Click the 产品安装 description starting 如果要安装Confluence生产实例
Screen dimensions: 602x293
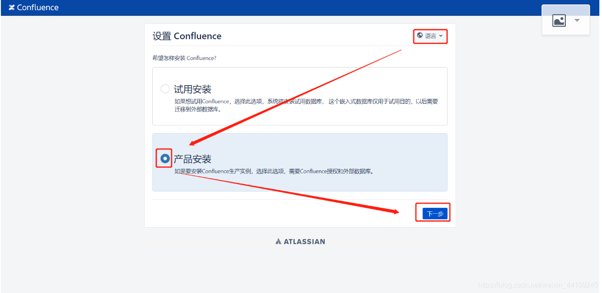click(x=274, y=171)
